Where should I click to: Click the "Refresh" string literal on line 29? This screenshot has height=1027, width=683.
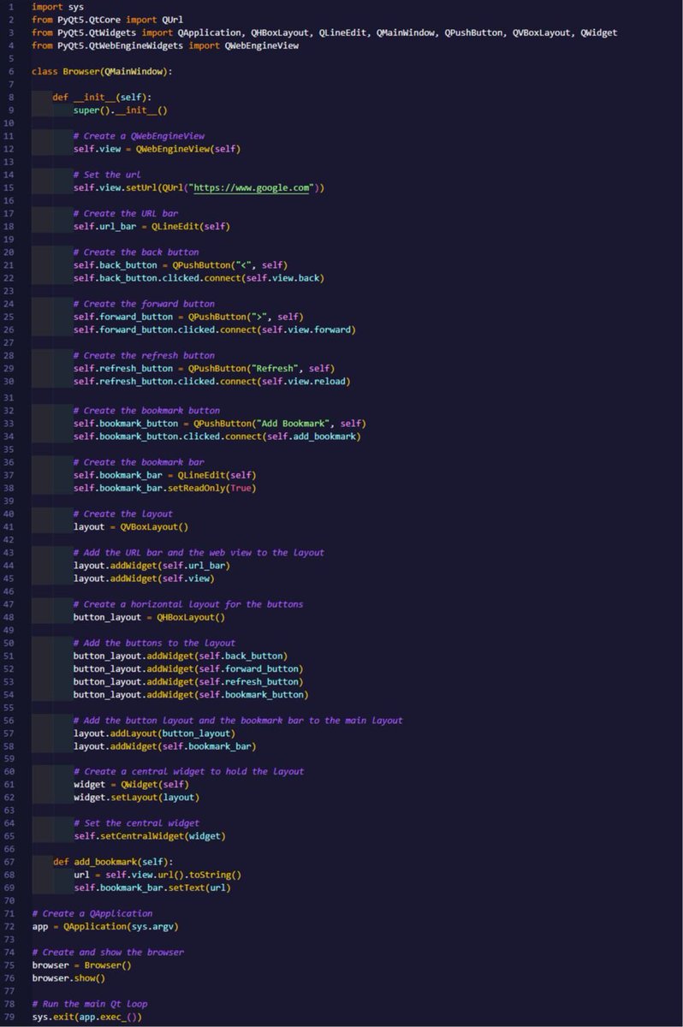pos(273,368)
